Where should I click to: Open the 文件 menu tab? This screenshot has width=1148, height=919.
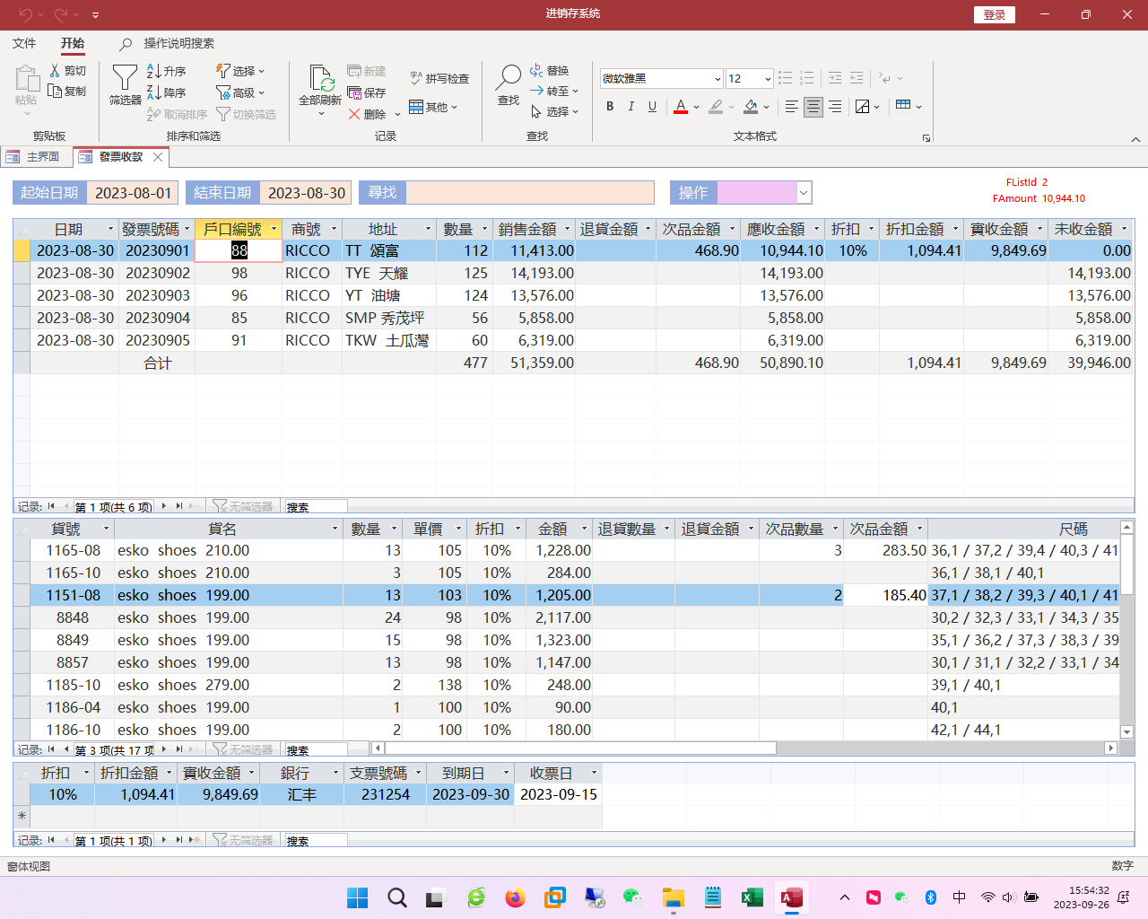coord(24,43)
